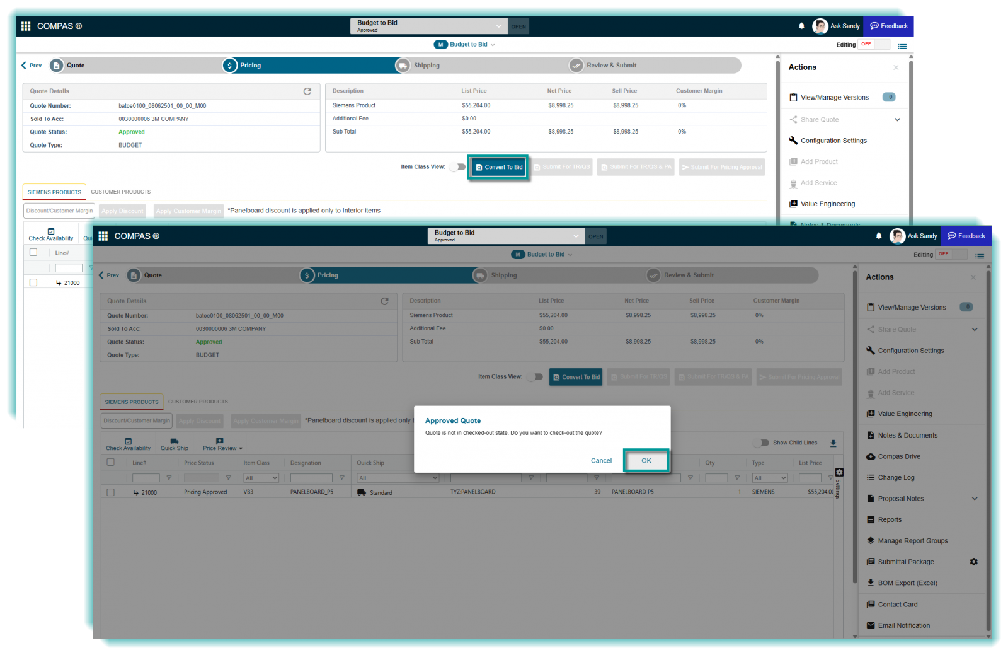1008x655 pixels.
Task: Click Feedback button in front window
Action: pyautogui.click(x=966, y=236)
